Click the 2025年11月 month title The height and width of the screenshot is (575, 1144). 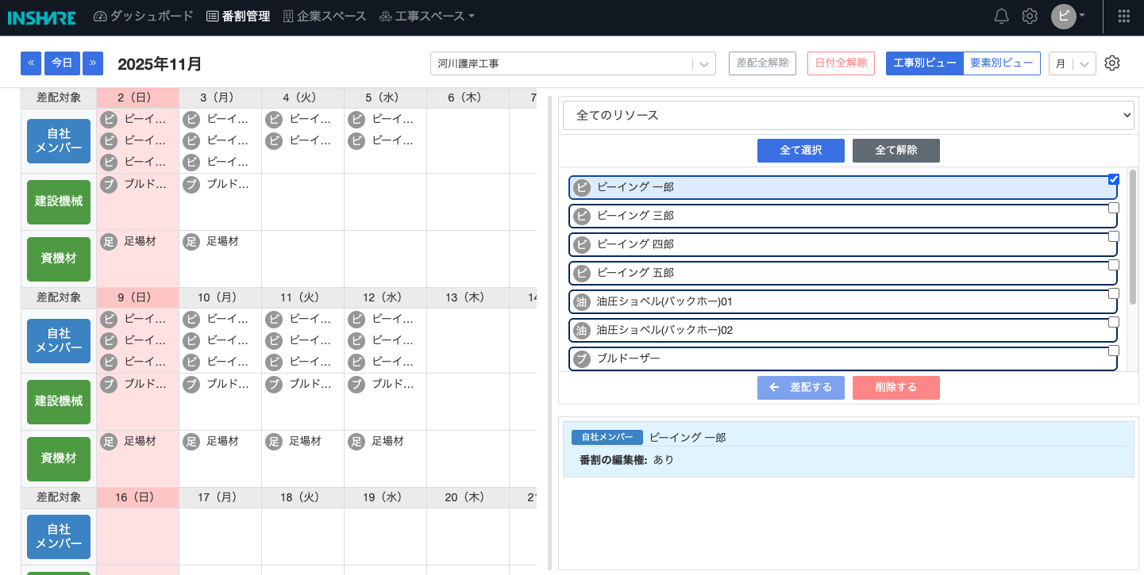click(160, 64)
